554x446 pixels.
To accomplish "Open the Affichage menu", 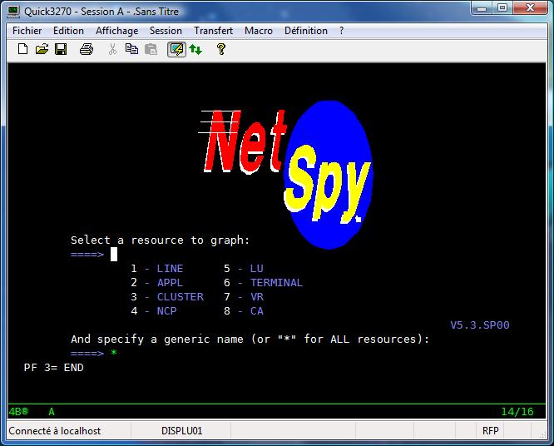I will pyautogui.click(x=117, y=31).
